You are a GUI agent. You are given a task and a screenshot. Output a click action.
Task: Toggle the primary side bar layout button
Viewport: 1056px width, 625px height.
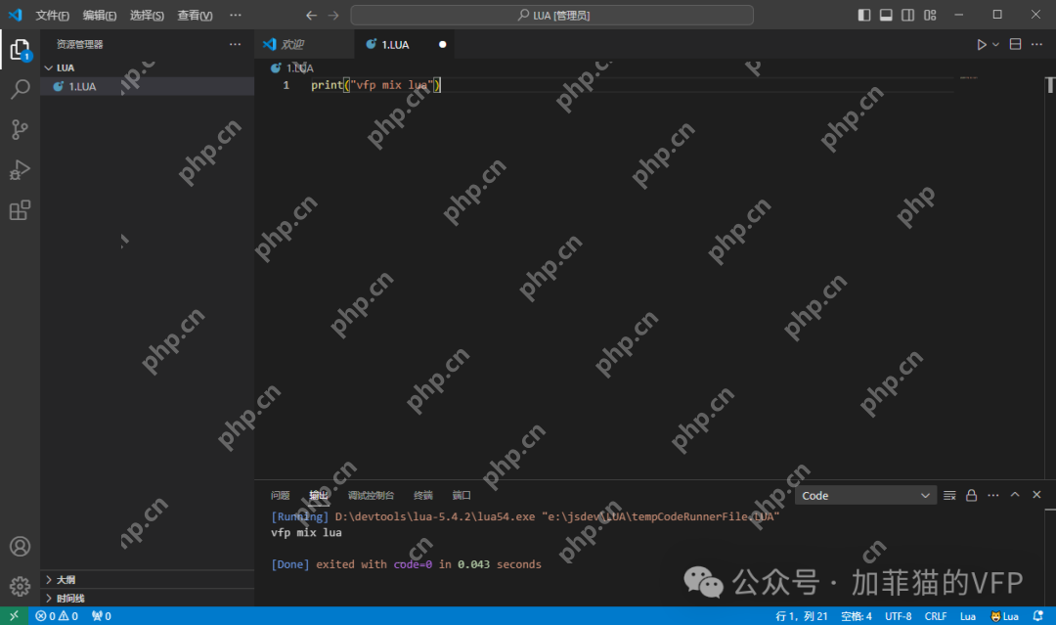tap(864, 15)
